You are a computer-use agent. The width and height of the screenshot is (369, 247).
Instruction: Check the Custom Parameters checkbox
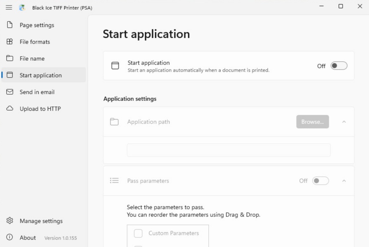(x=138, y=233)
